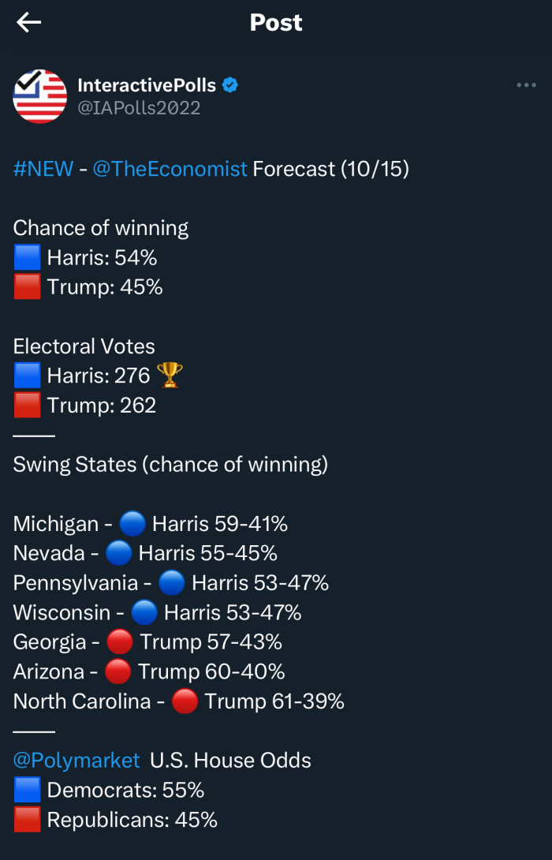This screenshot has width=552, height=860.
Task: Tap the blue circle in the Michigan line
Action: [132, 523]
